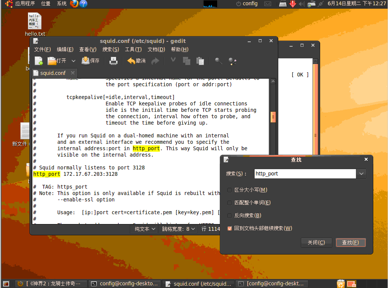
Task: Open the 文档(D) menu
Action: (x=156, y=49)
